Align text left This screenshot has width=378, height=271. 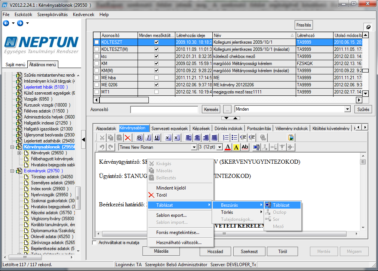(188, 138)
